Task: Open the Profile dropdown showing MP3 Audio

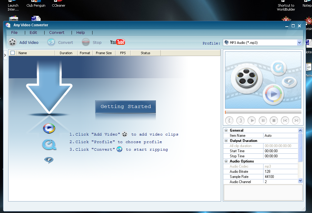Action: coord(299,43)
